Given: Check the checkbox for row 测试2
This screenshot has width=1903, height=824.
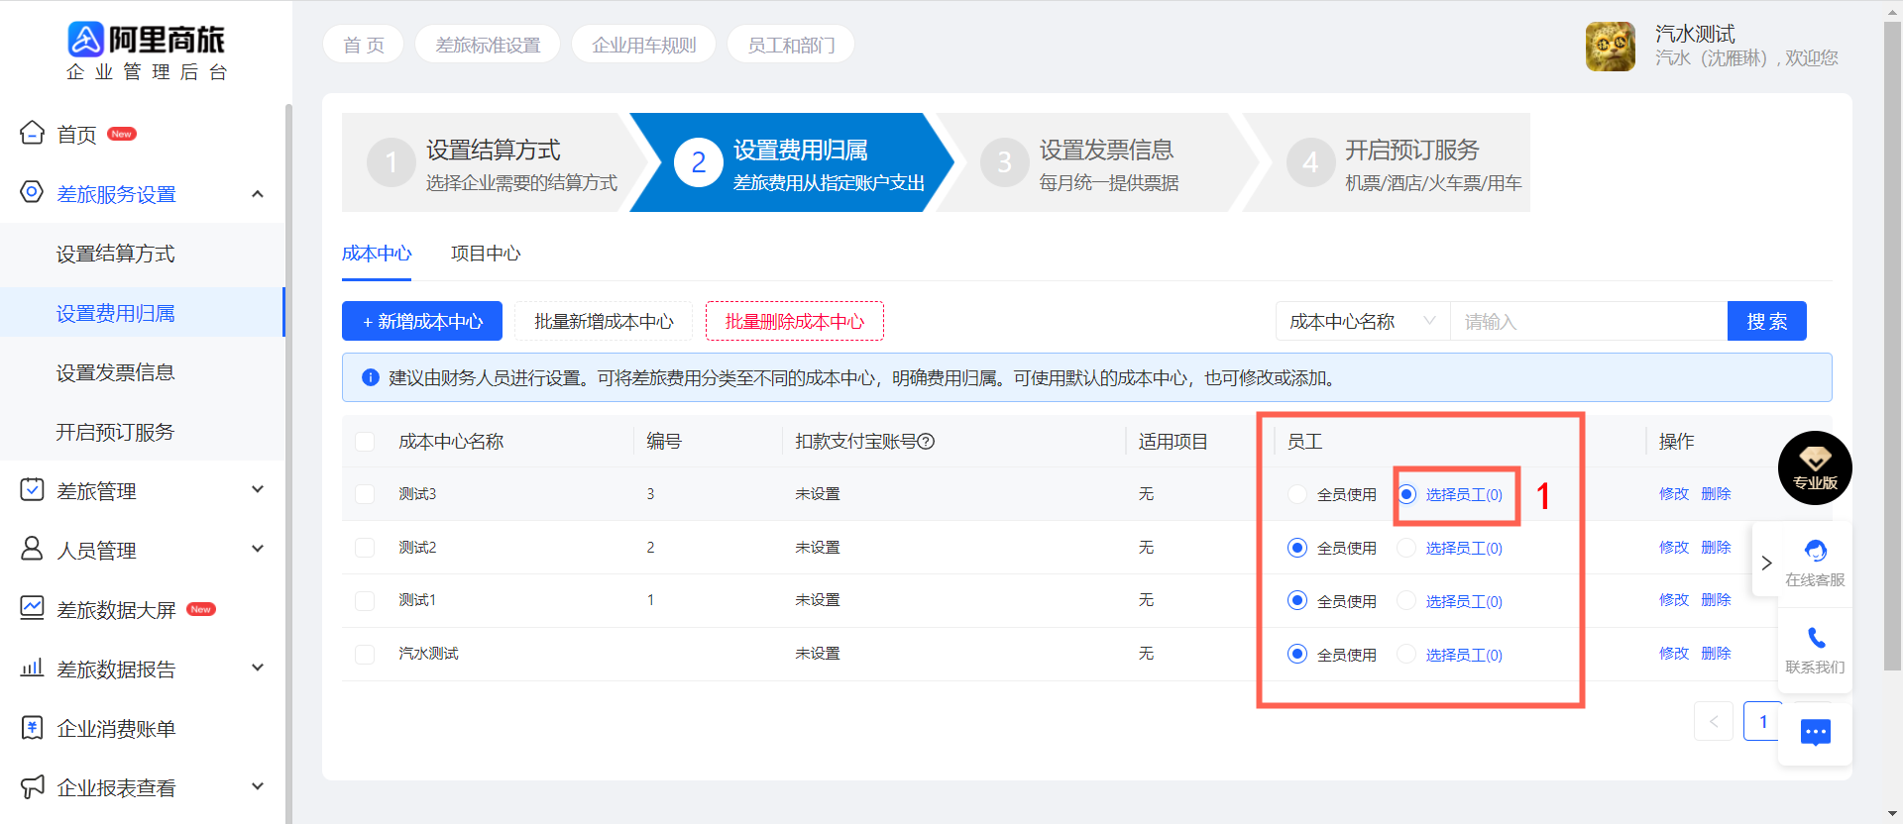Looking at the screenshot, I should pyautogui.click(x=365, y=548).
